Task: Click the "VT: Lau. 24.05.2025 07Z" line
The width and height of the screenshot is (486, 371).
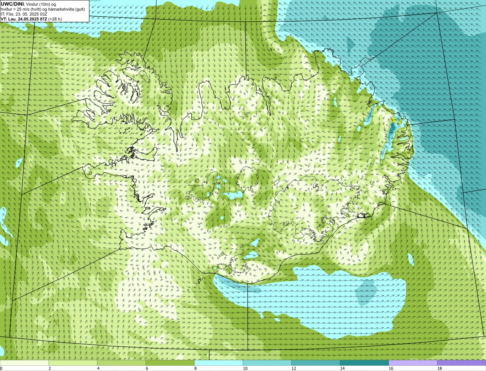Action: coord(24,19)
